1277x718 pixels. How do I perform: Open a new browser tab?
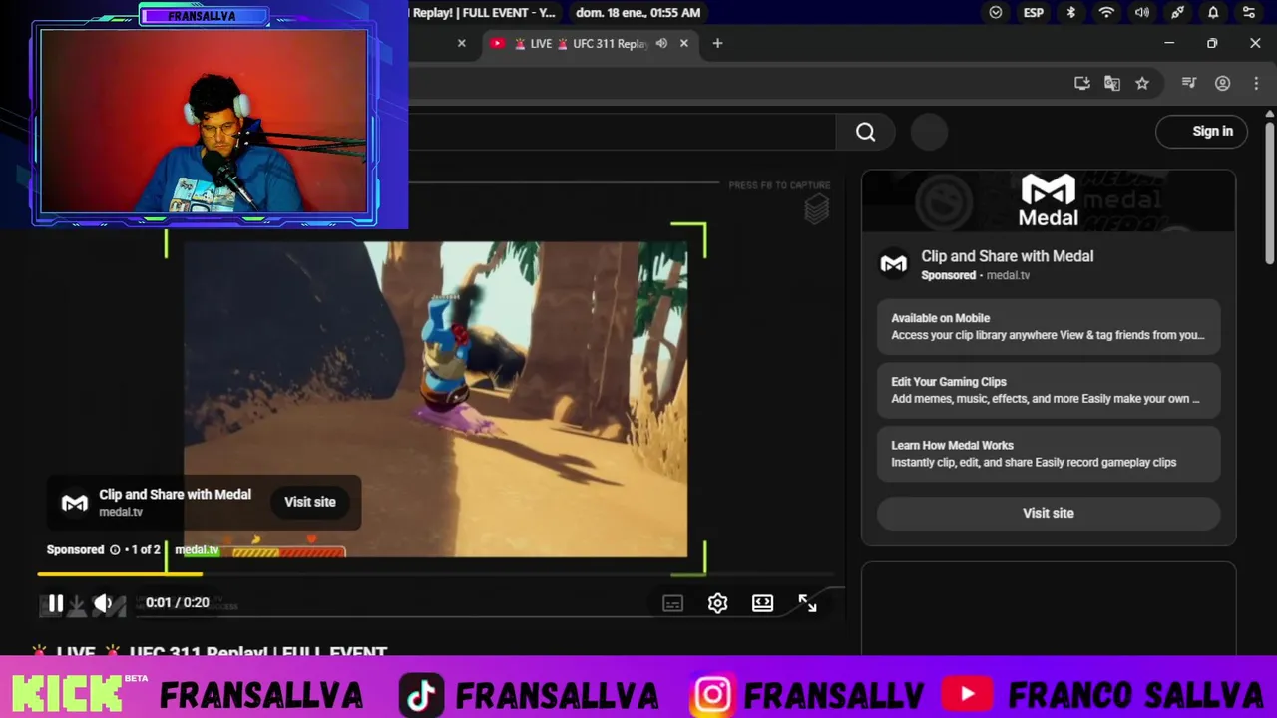click(x=717, y=43)
